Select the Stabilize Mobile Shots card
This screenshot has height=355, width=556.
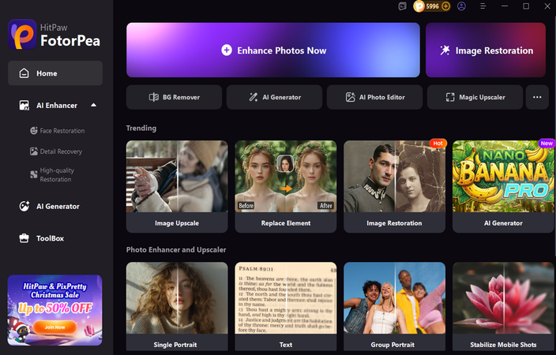coord(503,306)
